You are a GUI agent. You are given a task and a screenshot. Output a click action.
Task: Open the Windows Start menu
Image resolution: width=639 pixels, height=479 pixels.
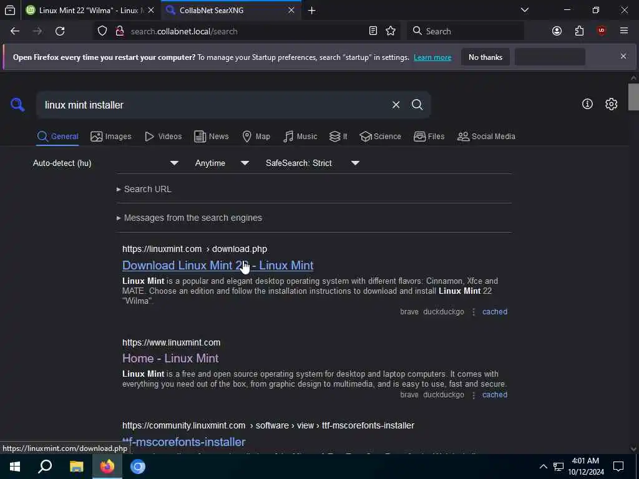15,467
